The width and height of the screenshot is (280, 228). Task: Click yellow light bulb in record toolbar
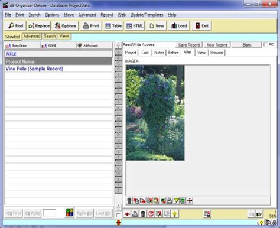pyautogui.click(x=174, y=214)
